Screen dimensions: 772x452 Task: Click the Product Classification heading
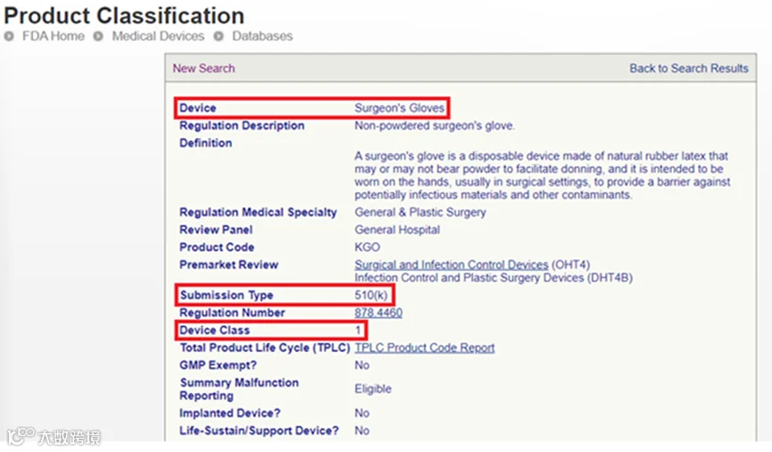tap(124, 16)
